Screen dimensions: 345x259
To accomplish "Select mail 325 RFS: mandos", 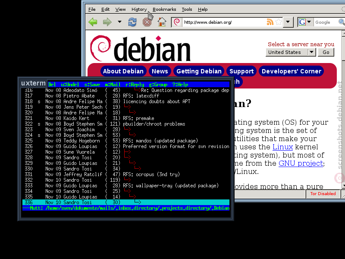I will [126, 141].
